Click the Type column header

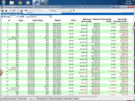[x=21, y=20]
